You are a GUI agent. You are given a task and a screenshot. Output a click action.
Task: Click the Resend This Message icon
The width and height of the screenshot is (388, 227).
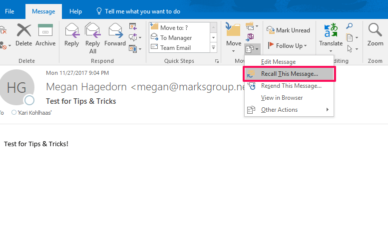coord(251,86)
